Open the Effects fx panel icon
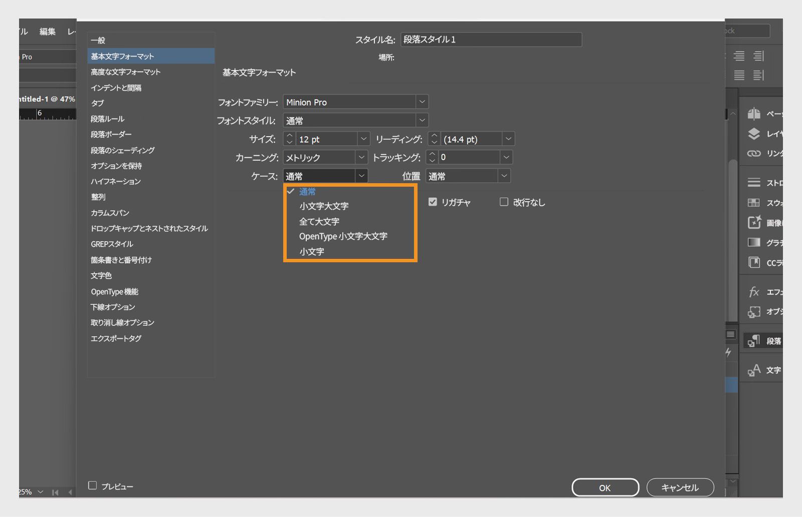The width and height of the screenshot is (802, 517). pos(754,292)
